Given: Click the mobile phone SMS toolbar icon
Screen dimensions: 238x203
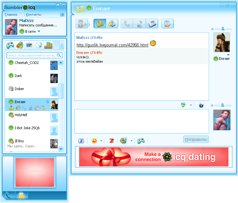Looking at the screenshot, I should 19,45.
